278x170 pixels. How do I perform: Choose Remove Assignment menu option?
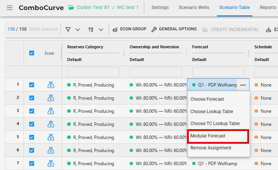211,148
